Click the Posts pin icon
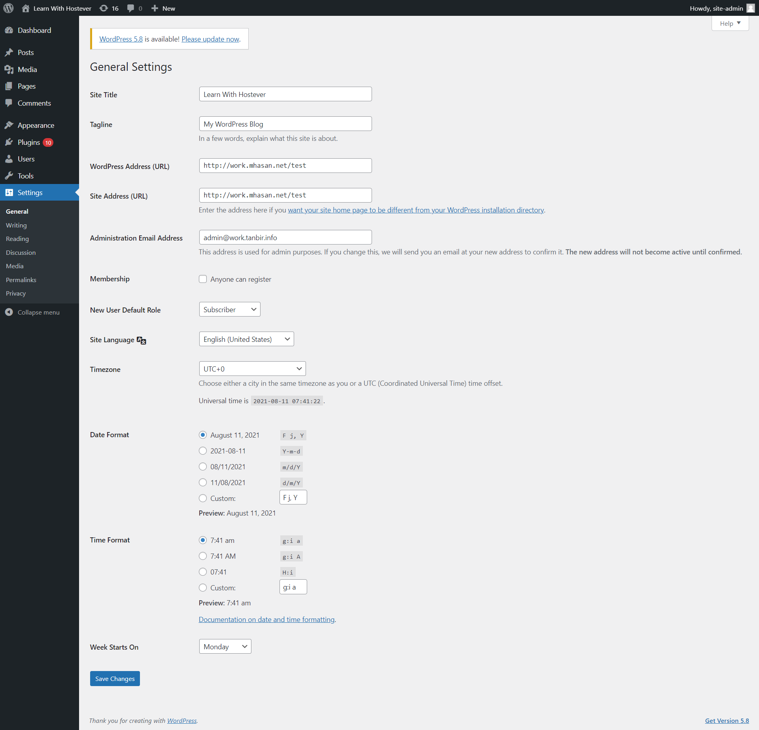This screenshot has width=759, height=730. coord(9,52)
